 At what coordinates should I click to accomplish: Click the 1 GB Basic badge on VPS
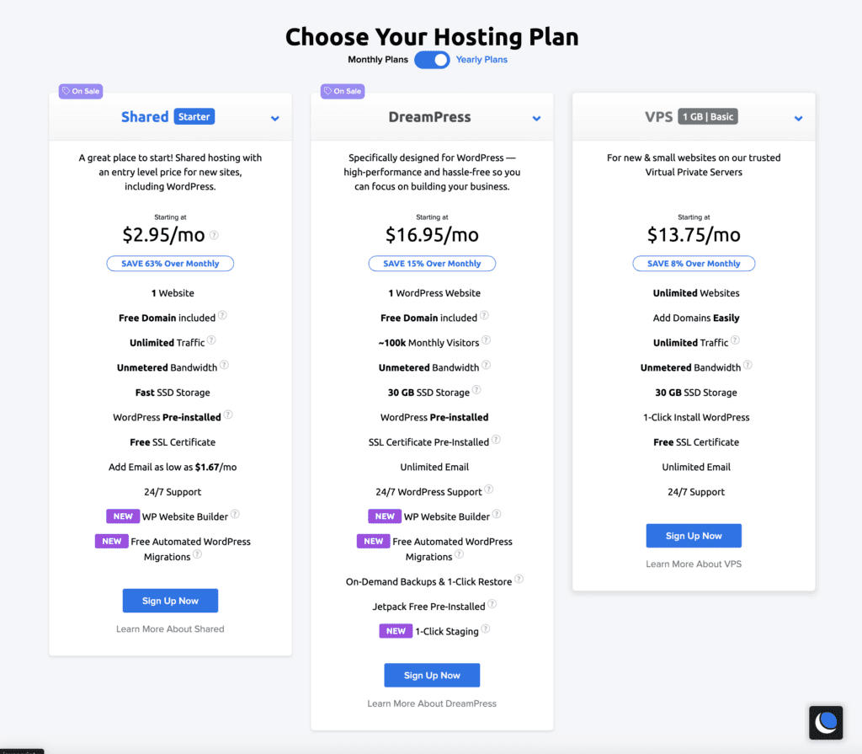(708, 116)
